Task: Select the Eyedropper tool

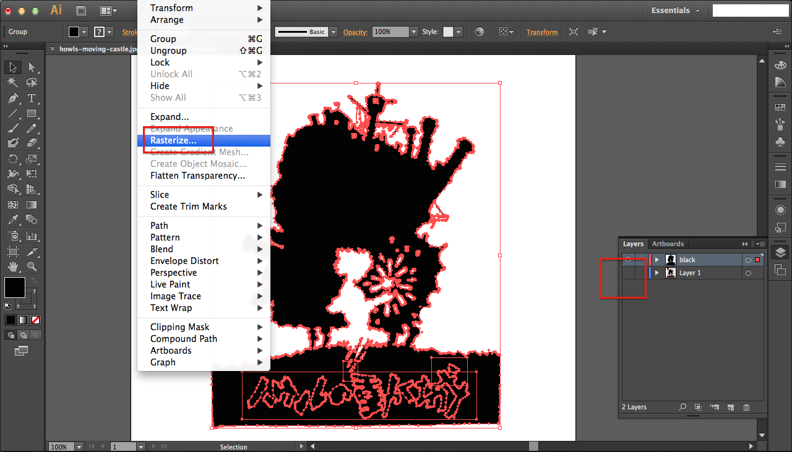Action: (12, 220)
